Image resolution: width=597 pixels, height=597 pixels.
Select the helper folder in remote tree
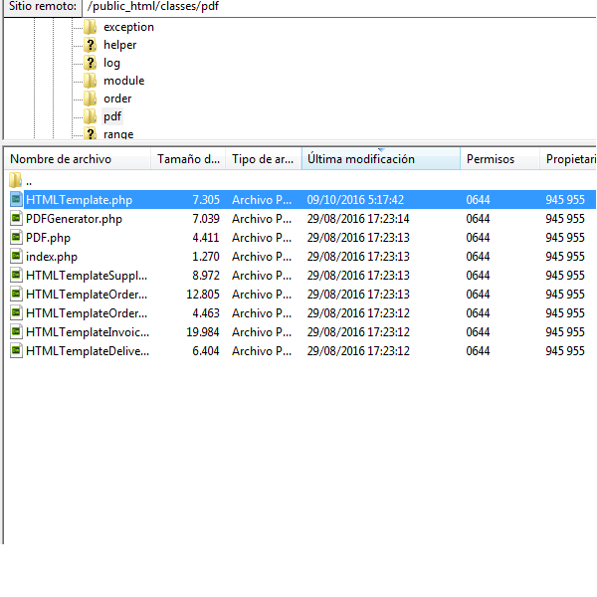click(x=120, y=45)
